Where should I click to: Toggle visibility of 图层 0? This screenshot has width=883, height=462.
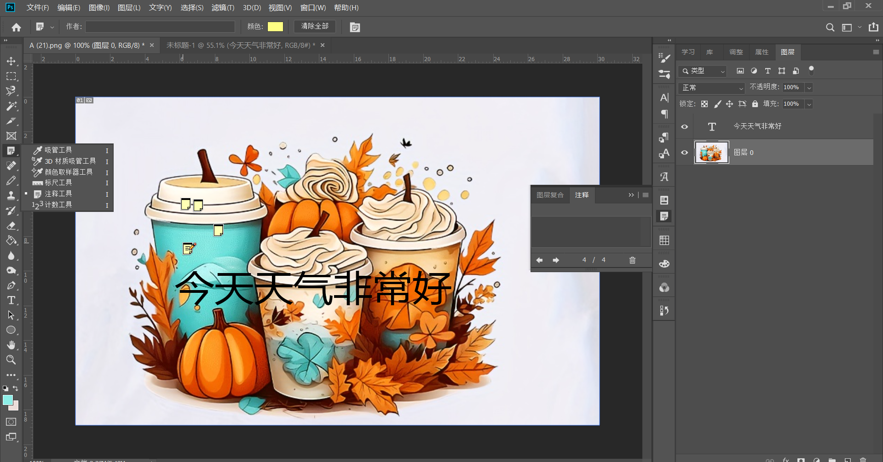[684, 152]
